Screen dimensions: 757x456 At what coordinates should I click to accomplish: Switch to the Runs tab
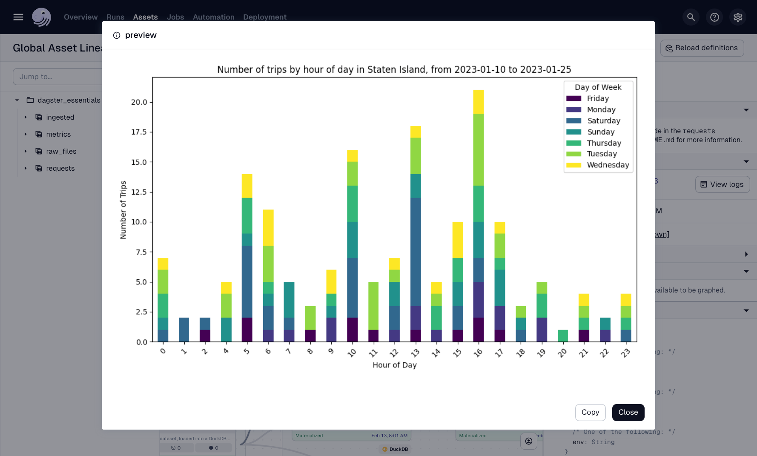click(115, 17)
